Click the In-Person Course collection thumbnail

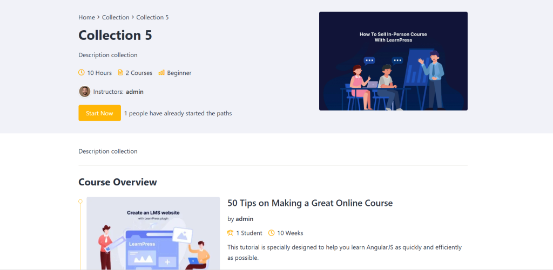pos(393,61)
